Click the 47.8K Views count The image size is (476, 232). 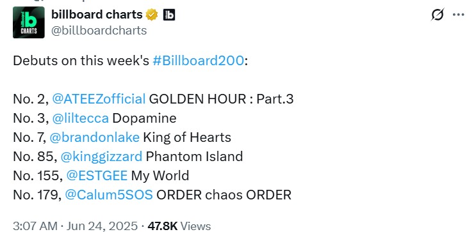pos(179,226)
